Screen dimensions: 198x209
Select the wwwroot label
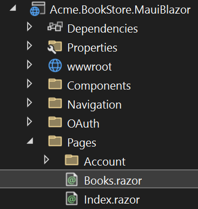[89, 67]
